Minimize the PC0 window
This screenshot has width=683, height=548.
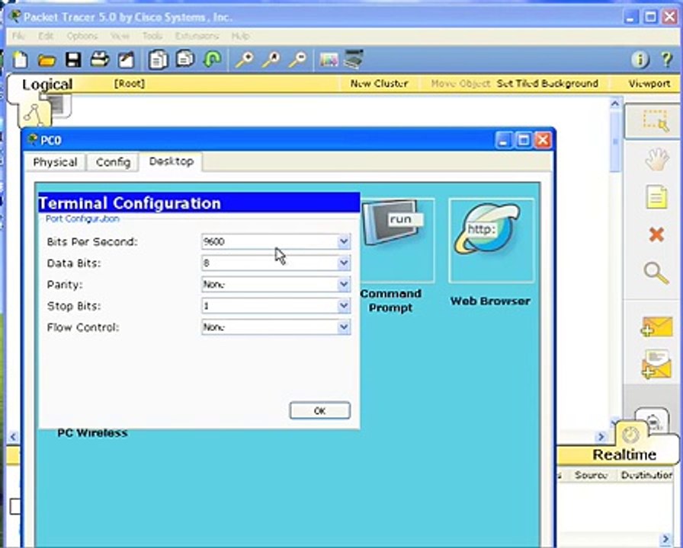pyautogui.click(x=502, y=140)
